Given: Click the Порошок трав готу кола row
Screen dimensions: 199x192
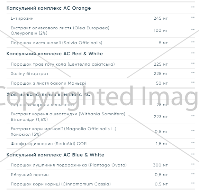Looking at the screenshot, I should [x=101, y=64].
